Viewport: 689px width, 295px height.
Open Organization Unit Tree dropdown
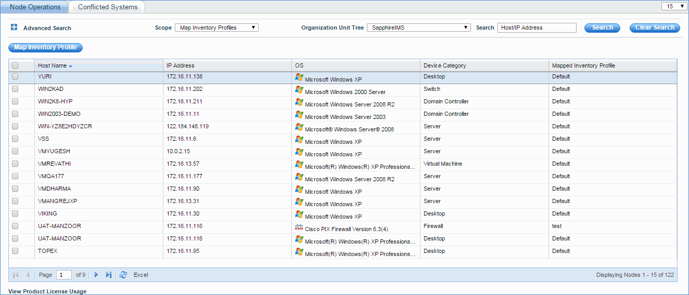(418, 28)
